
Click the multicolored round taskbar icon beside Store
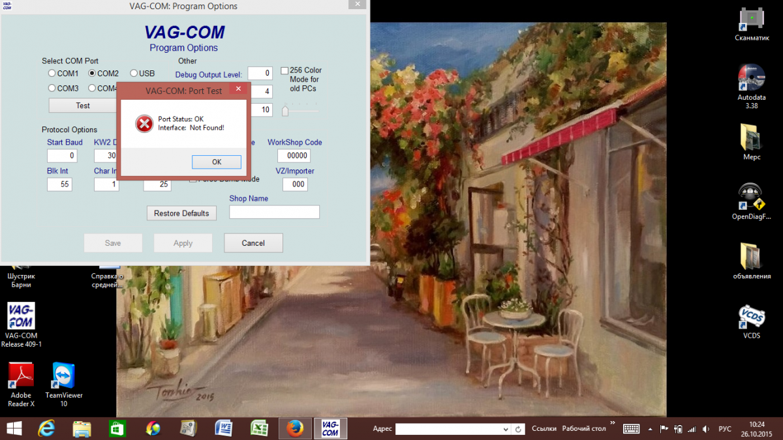coord(153,428)
